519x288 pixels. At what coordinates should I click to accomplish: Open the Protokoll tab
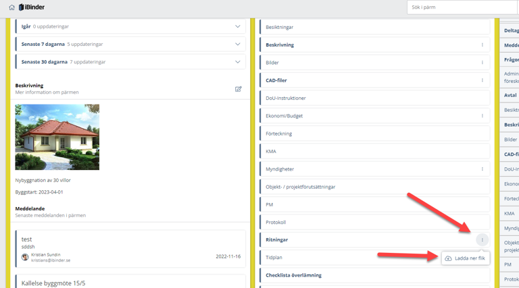coord(374,223)
